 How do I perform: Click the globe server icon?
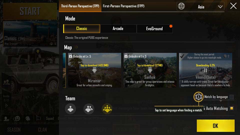[x=181, y=6]
